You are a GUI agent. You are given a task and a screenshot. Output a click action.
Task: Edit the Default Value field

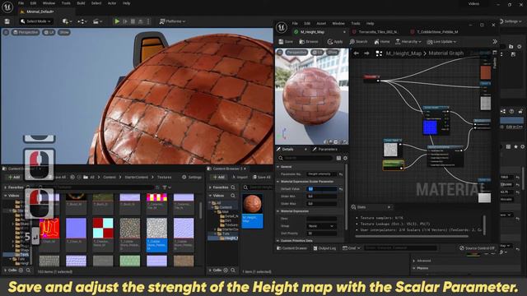pyautogui.click(x=322, y=189)
